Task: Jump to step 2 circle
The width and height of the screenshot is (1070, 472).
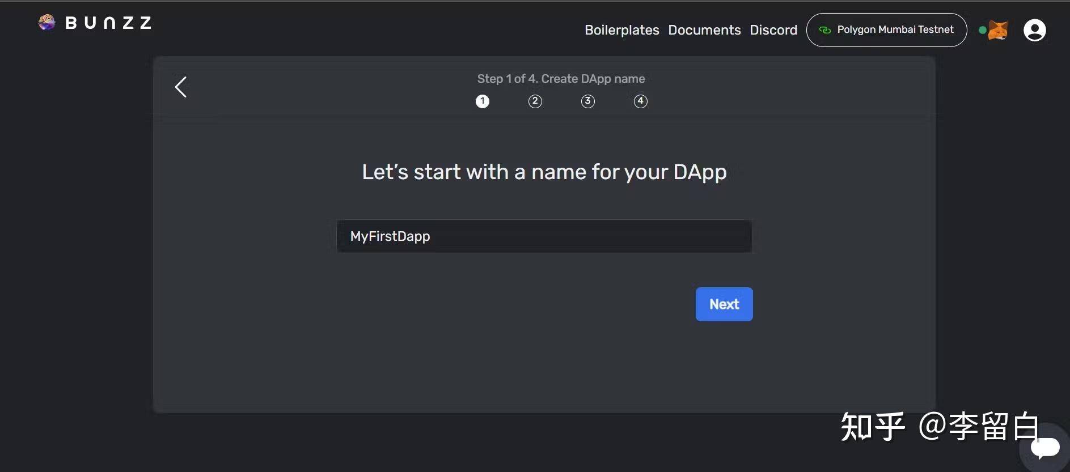Action: coord(535,101)
